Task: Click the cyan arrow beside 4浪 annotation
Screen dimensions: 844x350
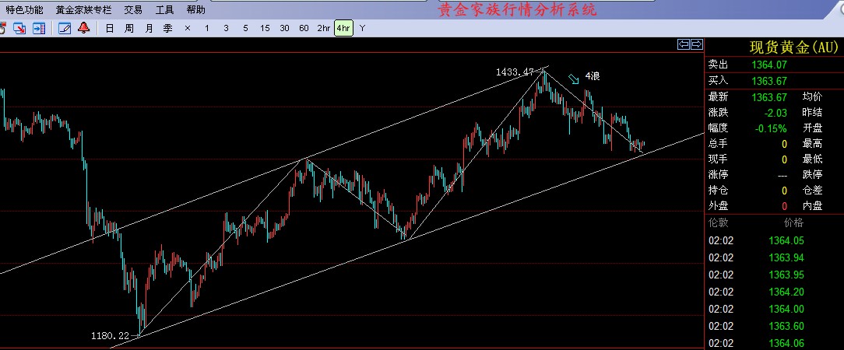Action: (x=574, y=79)
